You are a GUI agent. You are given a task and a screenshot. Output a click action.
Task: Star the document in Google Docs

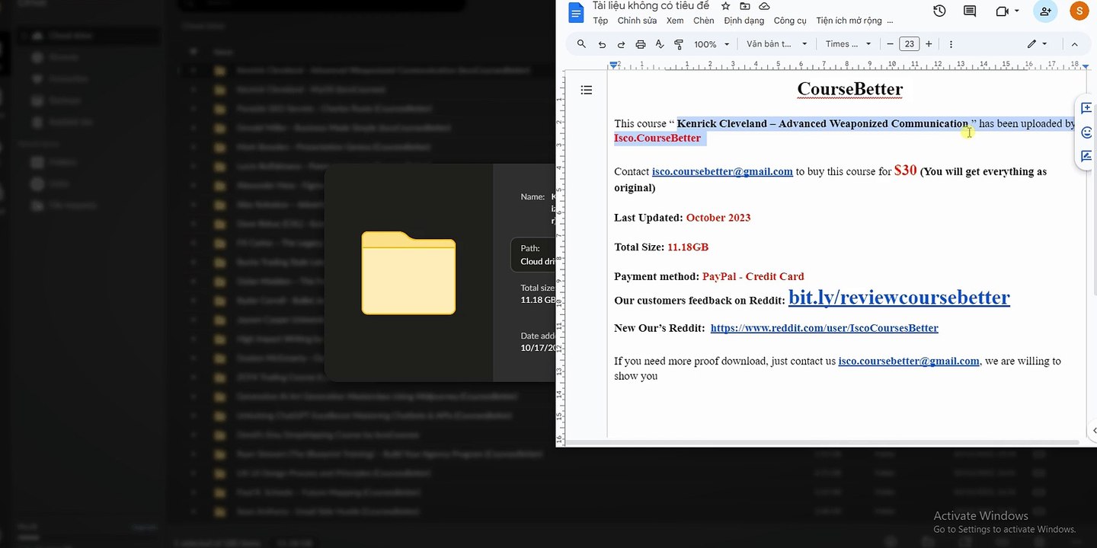click(x=726, y=6)
